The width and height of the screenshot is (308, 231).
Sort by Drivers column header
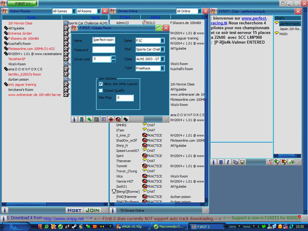tap(125, 17)
